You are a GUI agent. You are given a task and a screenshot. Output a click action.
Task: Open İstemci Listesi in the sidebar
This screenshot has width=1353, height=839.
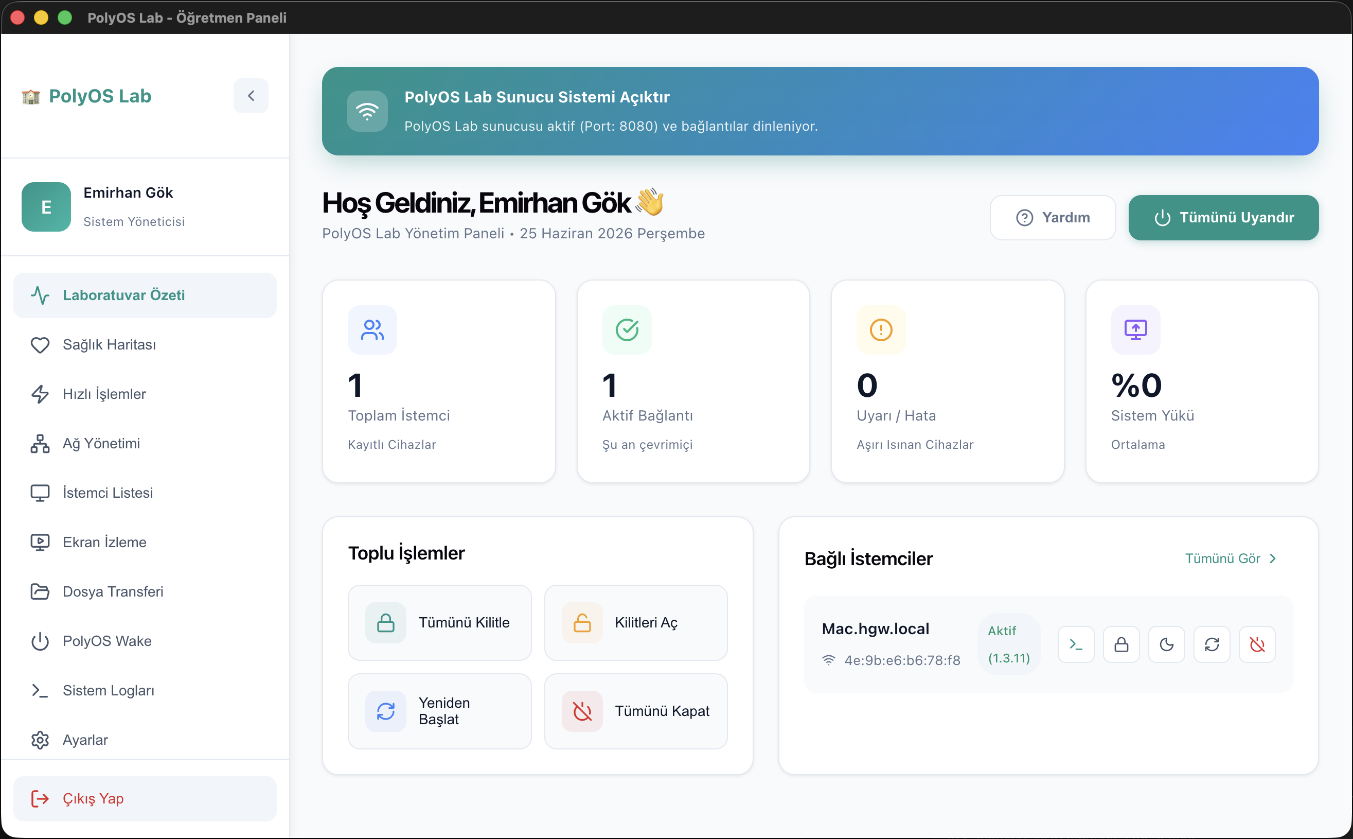[x=145, y=493]
